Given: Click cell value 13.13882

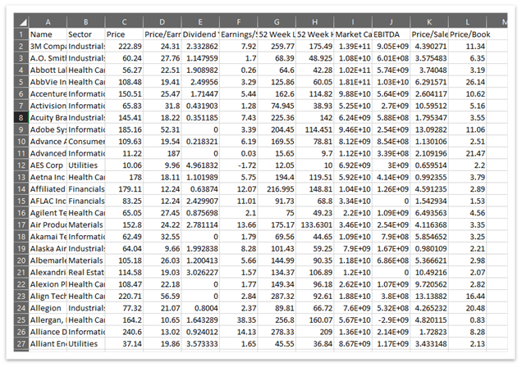Looking at the screenshot, I should [429, 297].
